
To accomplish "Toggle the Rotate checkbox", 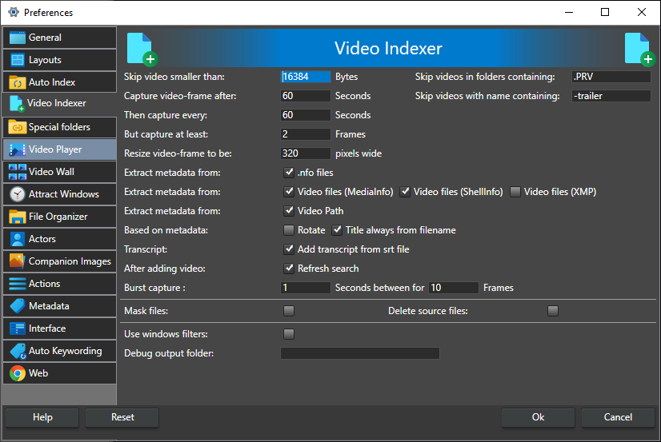I will (x=289, y=230).
